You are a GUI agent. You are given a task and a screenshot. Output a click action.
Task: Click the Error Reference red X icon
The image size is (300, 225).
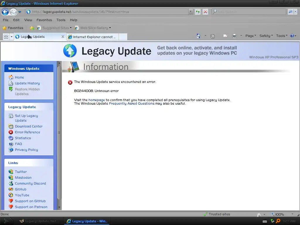coord(11,132)
